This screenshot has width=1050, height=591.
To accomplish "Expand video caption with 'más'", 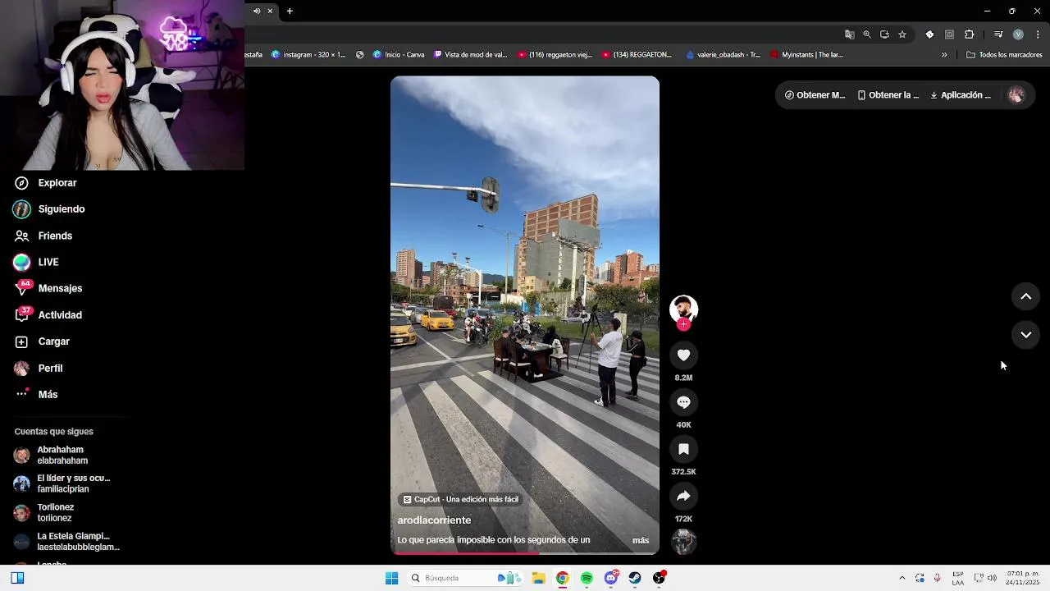I will click(x=641, y=540).
